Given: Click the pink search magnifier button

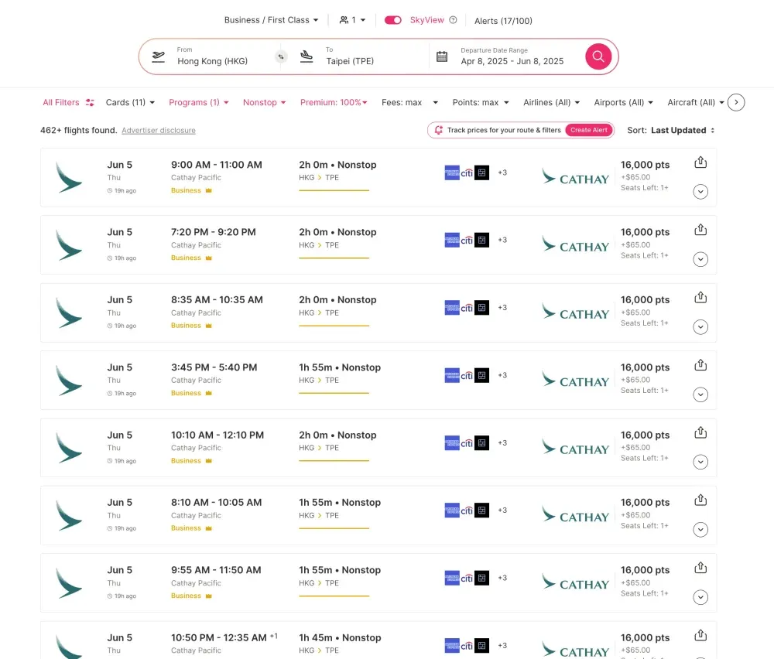Looking at the screenshot, I should point(598,56).
